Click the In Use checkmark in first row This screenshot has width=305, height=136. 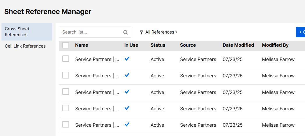click(x=127, y=59)
